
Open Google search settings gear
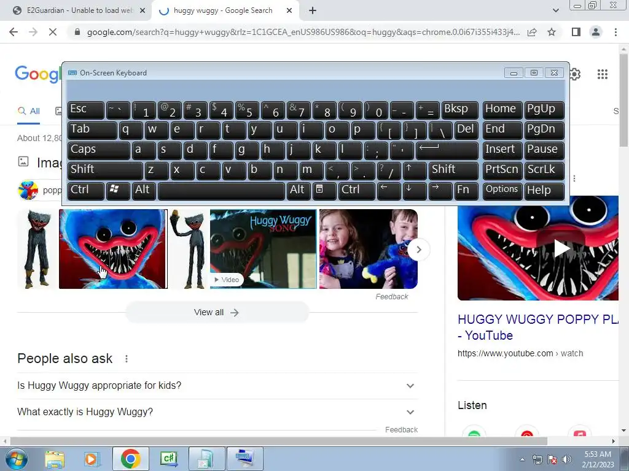(575, 74)
